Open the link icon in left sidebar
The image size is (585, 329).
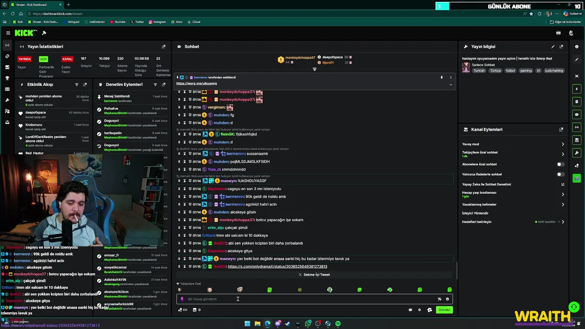tap(7, 56)
